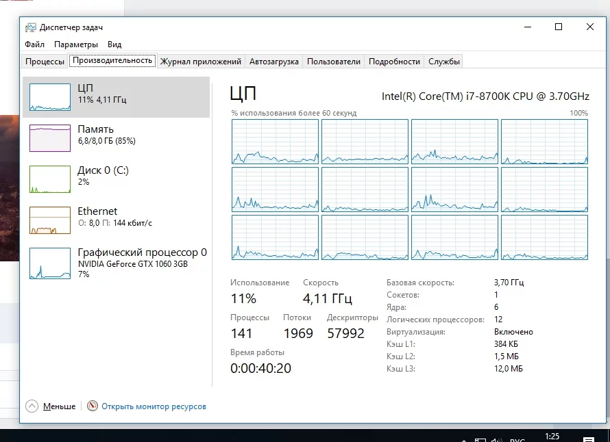Select the ЦП (CPU) graph thumbnail in sidebar
This screenshot has width=610, height=442.
click(x=50, y=97)
